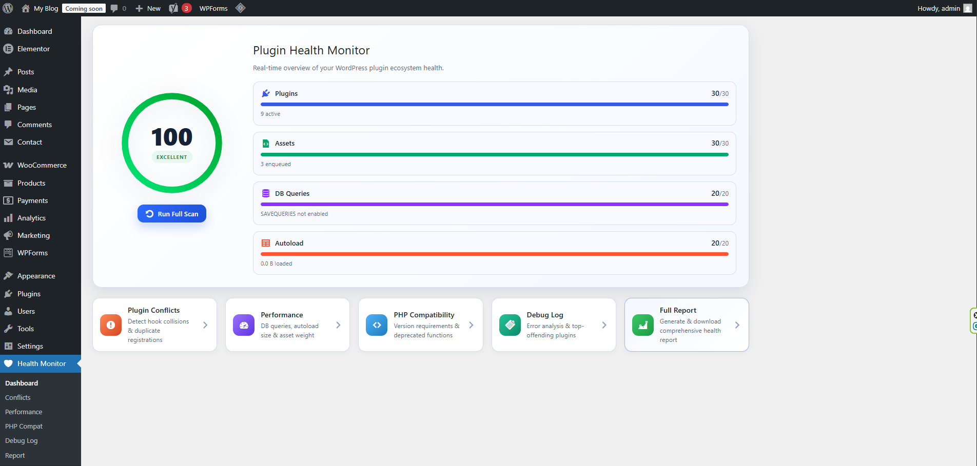Click the admin user avatar

968,8
